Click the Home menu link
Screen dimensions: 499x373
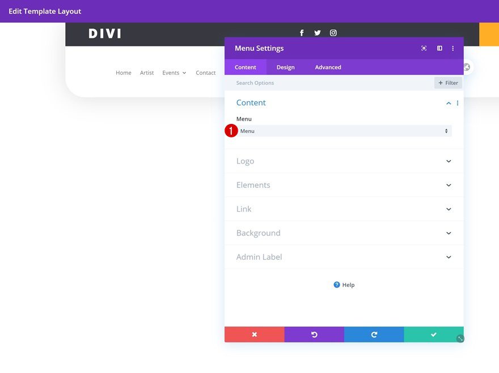[124, 73]
